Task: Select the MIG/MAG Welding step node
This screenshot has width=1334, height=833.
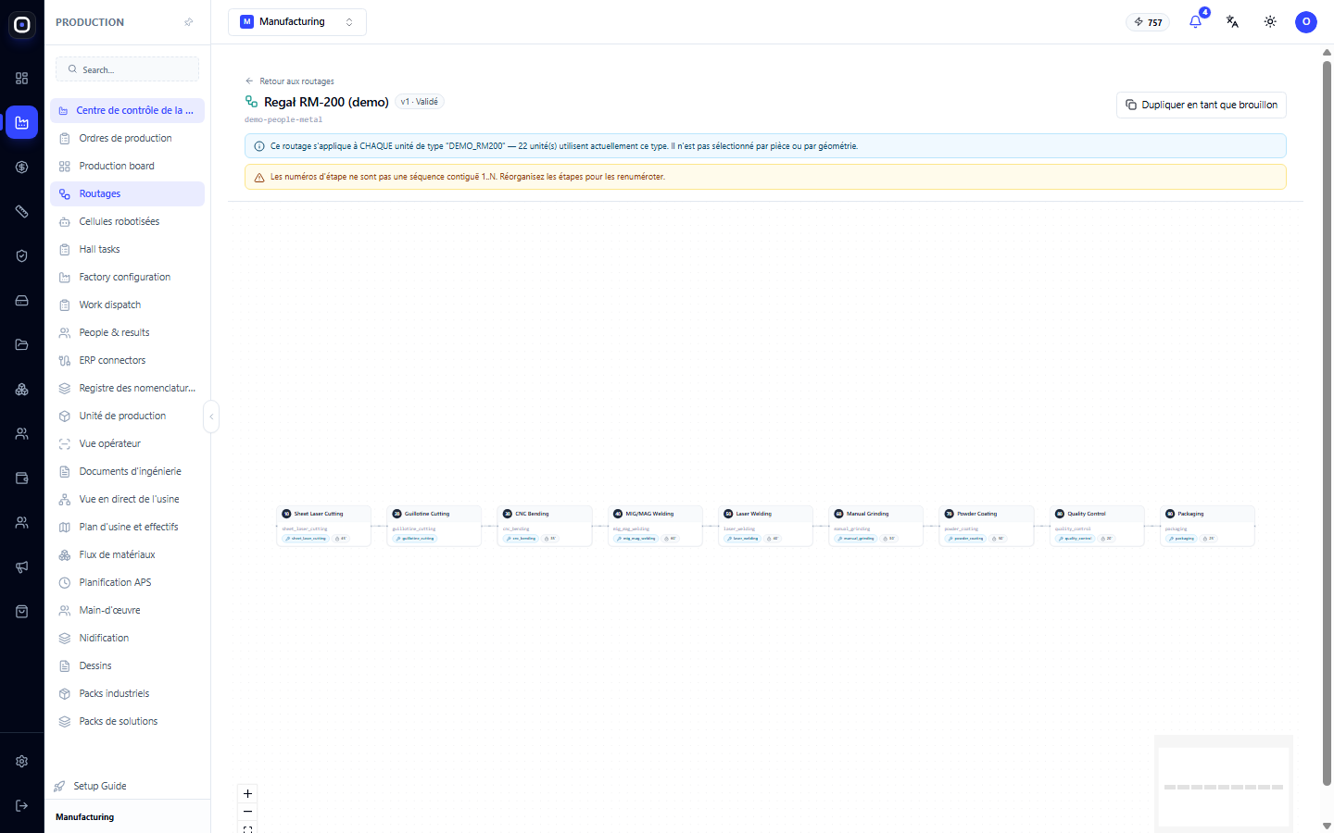Action: pyautogui.click(x=655, y=526)
